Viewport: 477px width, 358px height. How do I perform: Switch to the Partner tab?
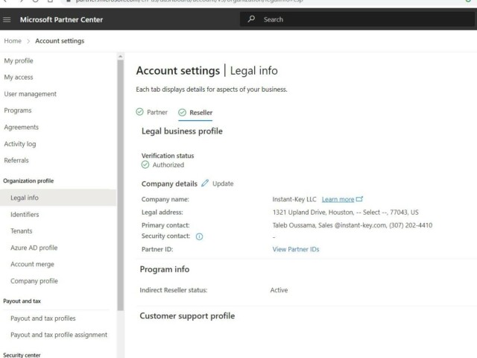tap(157, 113)
